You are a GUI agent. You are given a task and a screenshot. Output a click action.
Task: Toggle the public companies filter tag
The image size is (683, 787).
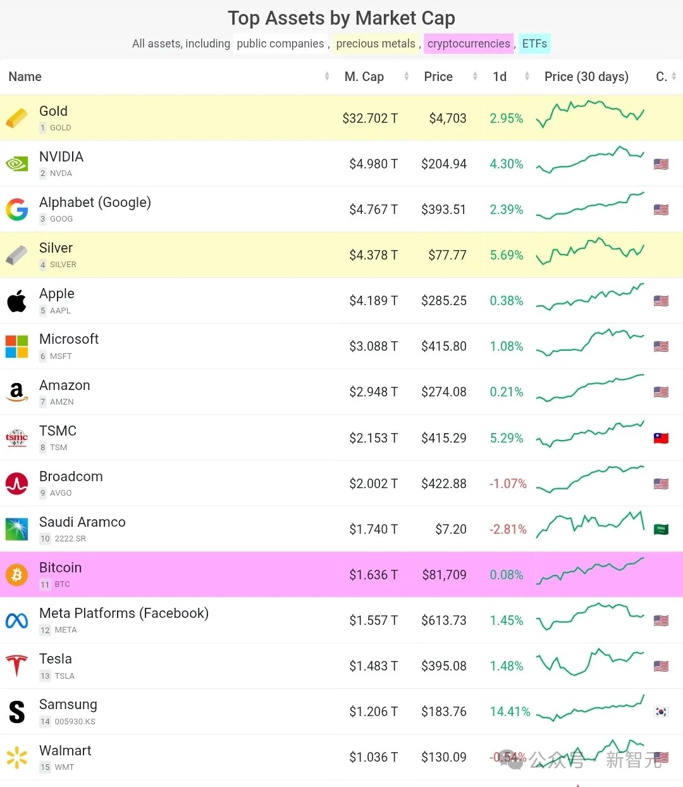[280, 44]
